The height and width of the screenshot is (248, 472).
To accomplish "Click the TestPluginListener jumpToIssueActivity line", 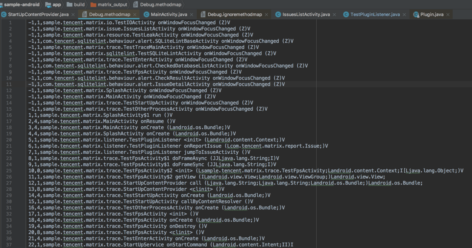I will coord(139,152).
